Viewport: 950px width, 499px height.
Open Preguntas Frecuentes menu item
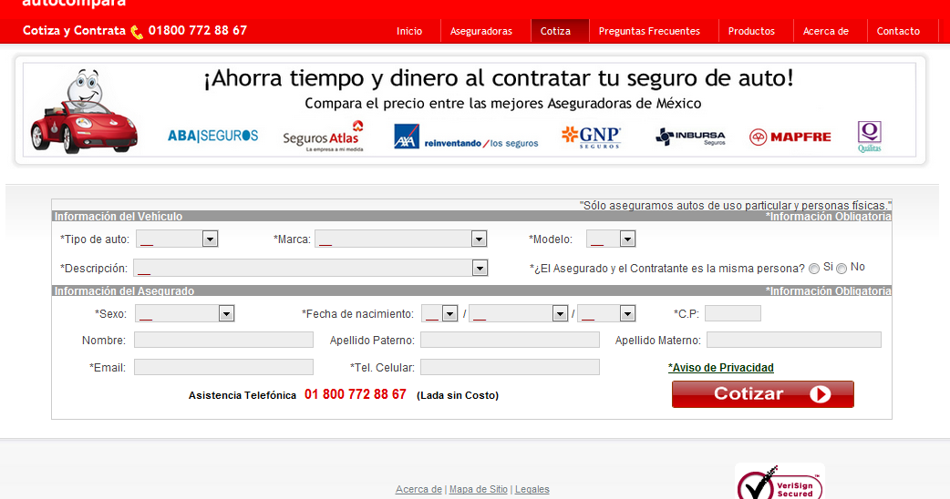pyautogui.click(x=649, y=31)
